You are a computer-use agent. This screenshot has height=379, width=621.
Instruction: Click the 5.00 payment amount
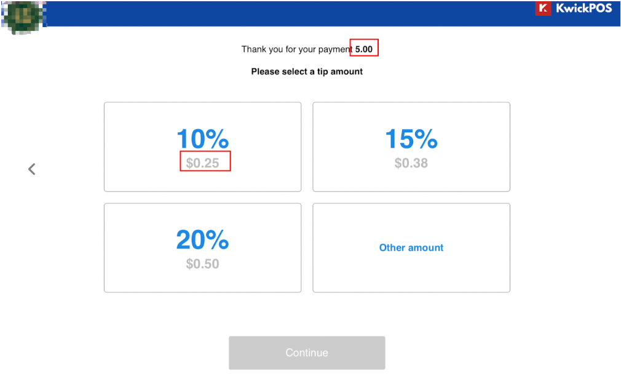point(363,49)
